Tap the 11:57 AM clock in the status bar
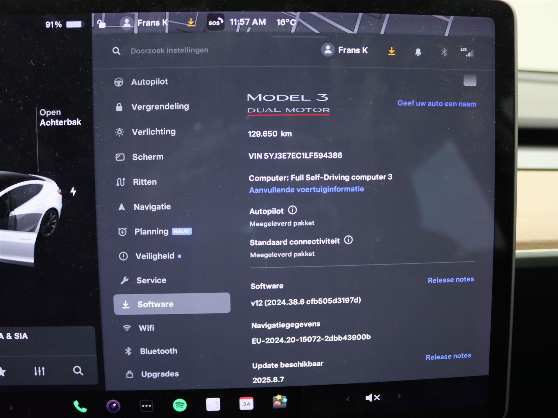Viewport: 558px width, 418px height. point(248,22)
